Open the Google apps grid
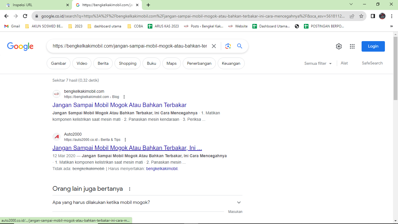The width and height of the screenshot is (398, 224). point(352,46)
